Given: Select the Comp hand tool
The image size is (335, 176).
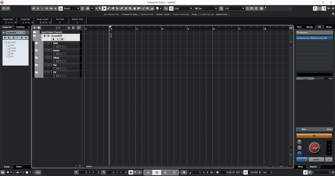Looking at the screenshot, I should (135, 9).
